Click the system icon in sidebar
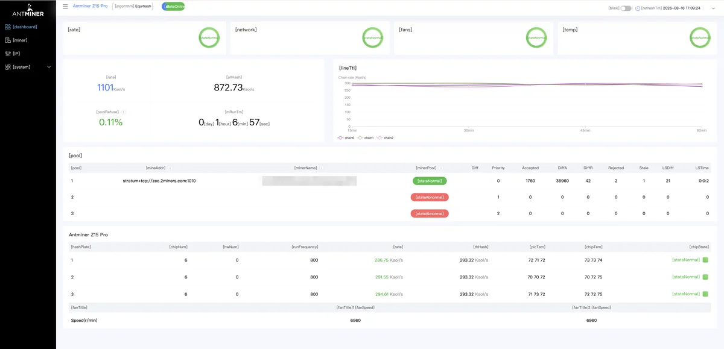Image resolution: width=724 pixels, height=349 pixels. [x=7, y=67]
